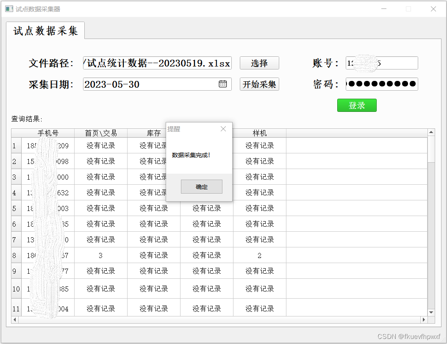Click the app icon in title bar

pos(9,9)
